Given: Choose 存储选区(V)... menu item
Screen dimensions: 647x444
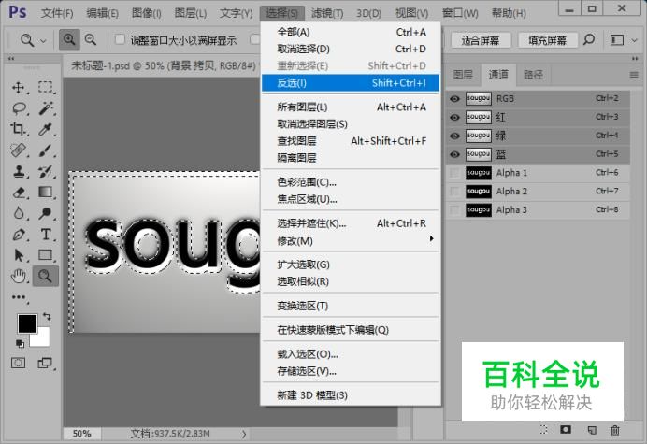Looking at the screenshot, I should (x=351, y=371).
